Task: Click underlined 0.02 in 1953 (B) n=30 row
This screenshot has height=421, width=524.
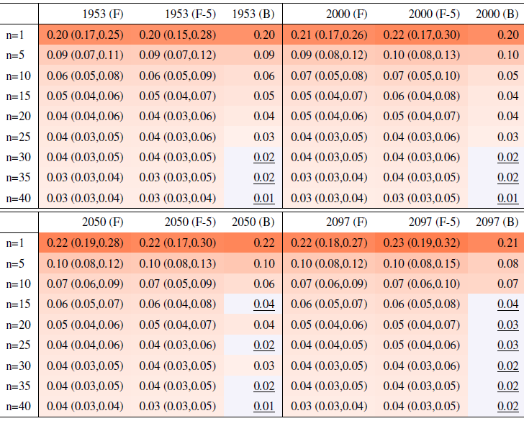Action: tap(264, 158)
